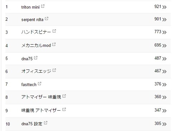Open external link icon next to メカニカルmod
The width and height of the screenshot is (172, 131).
click(54, 44)
